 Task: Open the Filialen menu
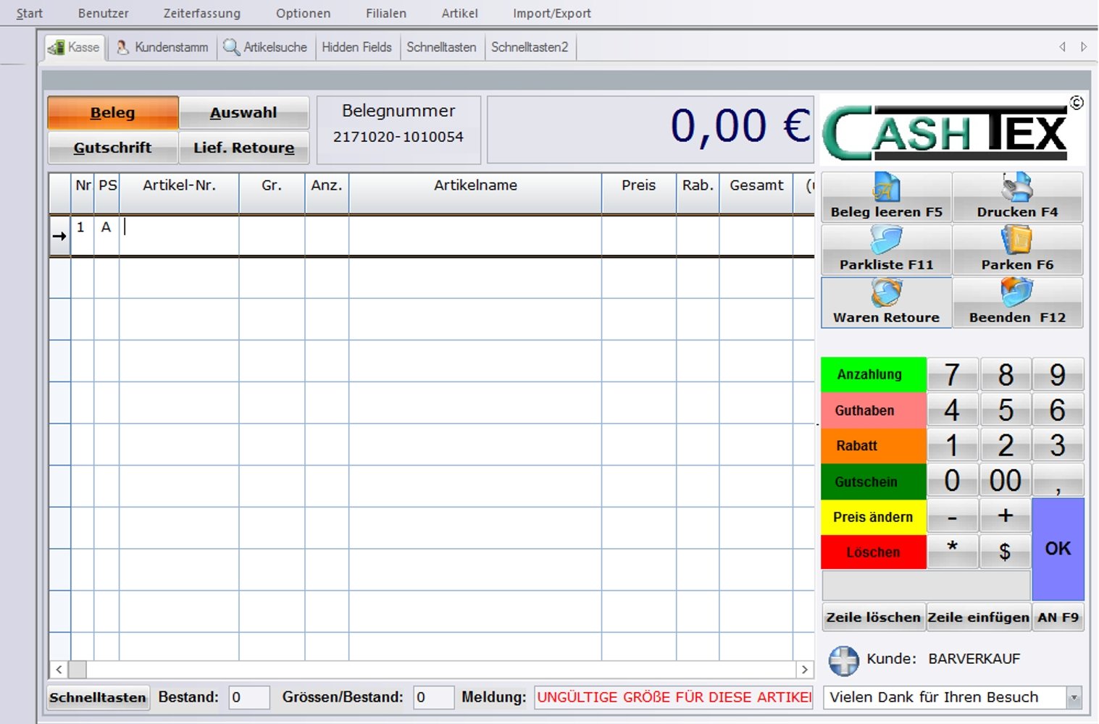click(386, 13)
